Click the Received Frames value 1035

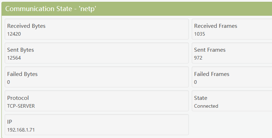click(x=200, y=34)
